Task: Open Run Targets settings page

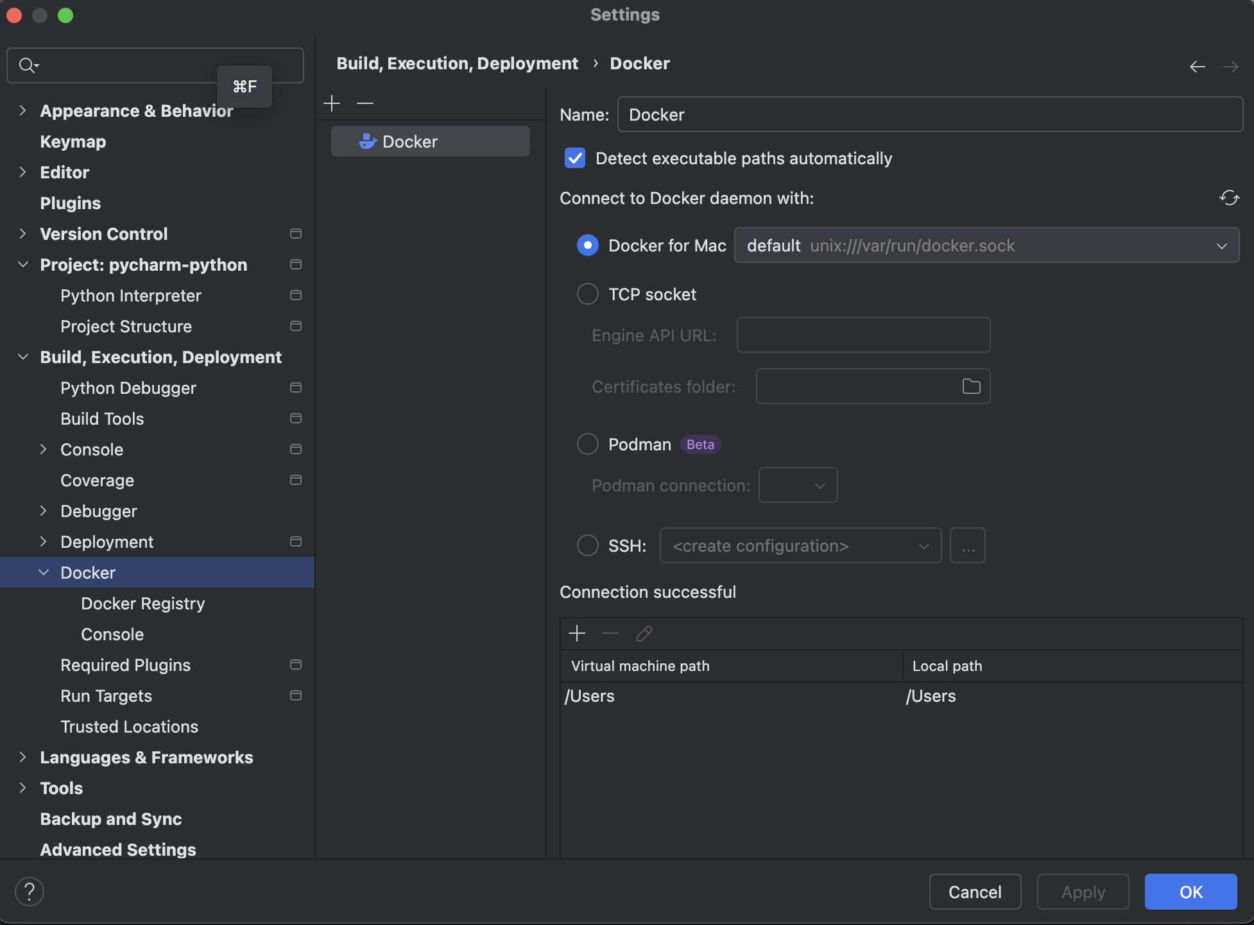Action: 107,695
